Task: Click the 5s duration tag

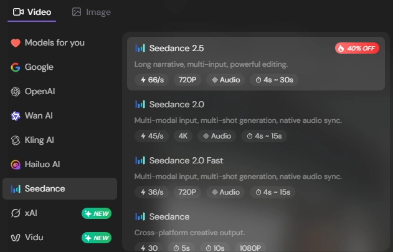Action: (x=181, y=248)
